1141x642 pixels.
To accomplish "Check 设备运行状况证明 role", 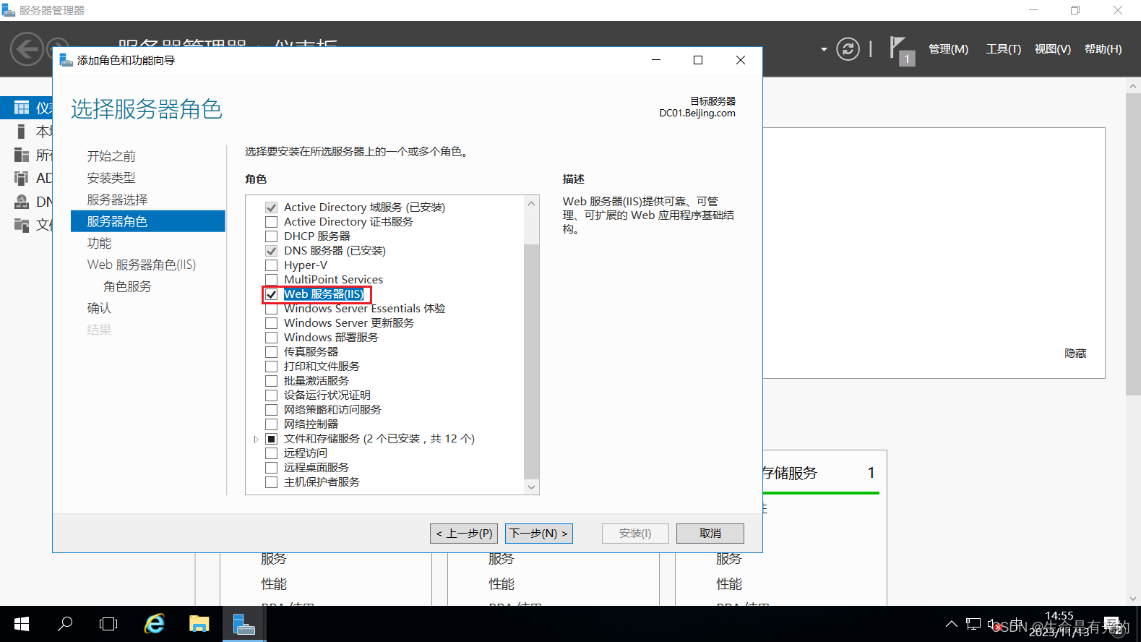I will point(272,395).
